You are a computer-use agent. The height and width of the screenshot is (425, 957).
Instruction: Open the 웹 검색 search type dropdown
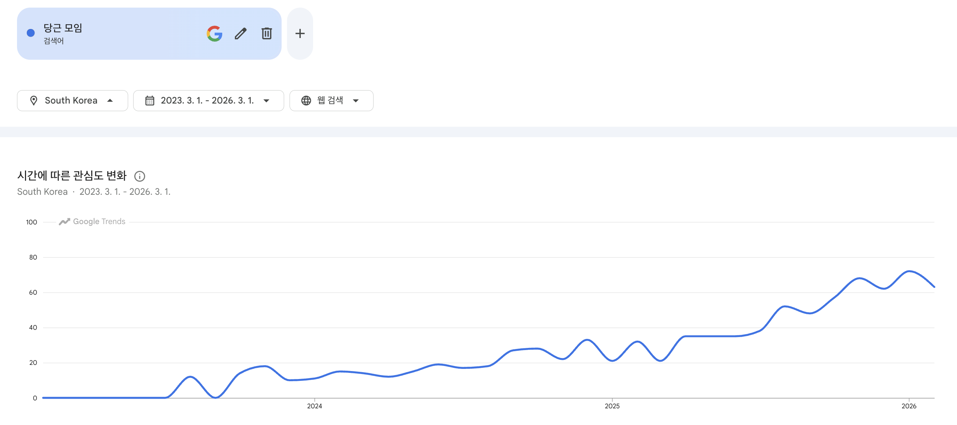coord(355,101)
